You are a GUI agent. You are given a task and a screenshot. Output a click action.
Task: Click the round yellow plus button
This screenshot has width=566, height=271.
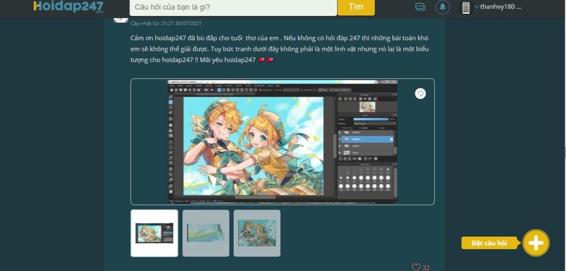(536, 243)
